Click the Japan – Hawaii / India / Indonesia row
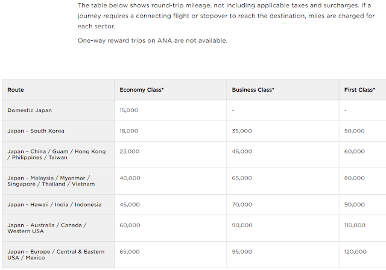The width and height of the screenshot is (386, 270). click(x=54, y=204)
